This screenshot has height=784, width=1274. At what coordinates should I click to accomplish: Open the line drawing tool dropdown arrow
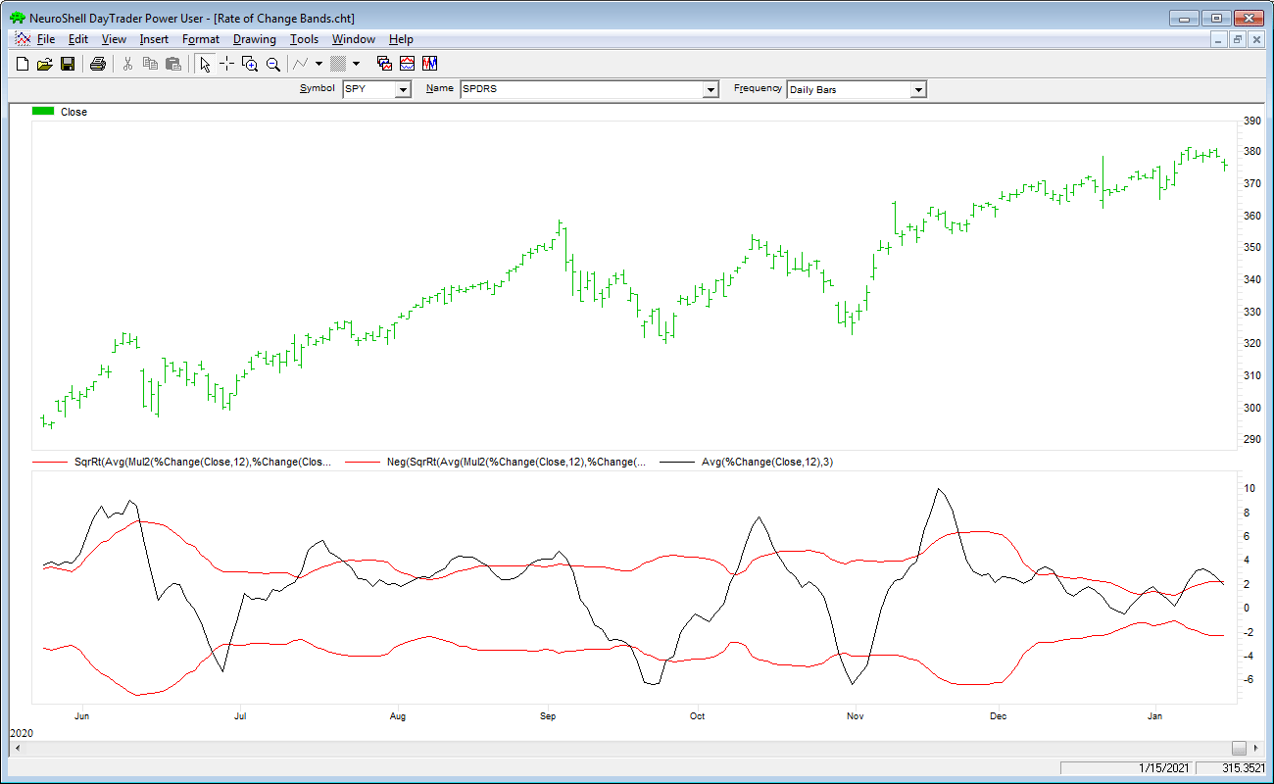(x=318, y=64)
